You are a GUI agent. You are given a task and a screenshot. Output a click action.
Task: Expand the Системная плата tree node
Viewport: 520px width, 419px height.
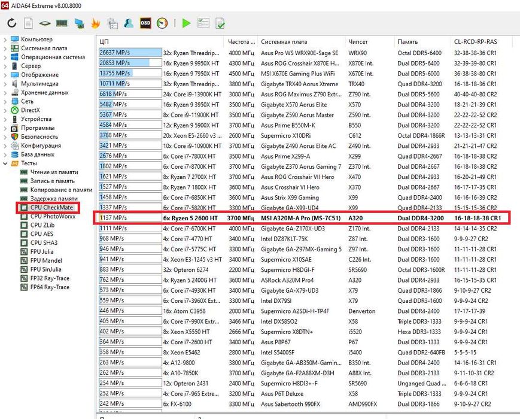click(x=5, y=48)
